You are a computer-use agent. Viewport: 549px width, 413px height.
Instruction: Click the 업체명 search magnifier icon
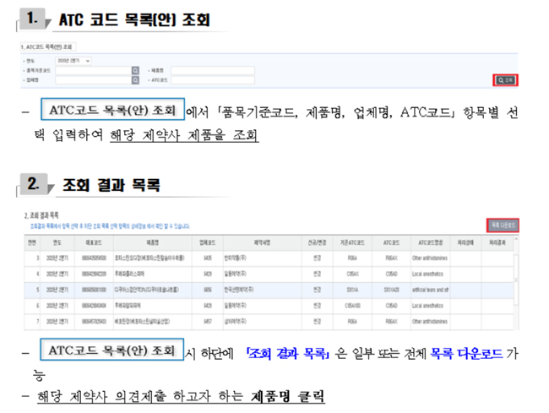[135, 80]
